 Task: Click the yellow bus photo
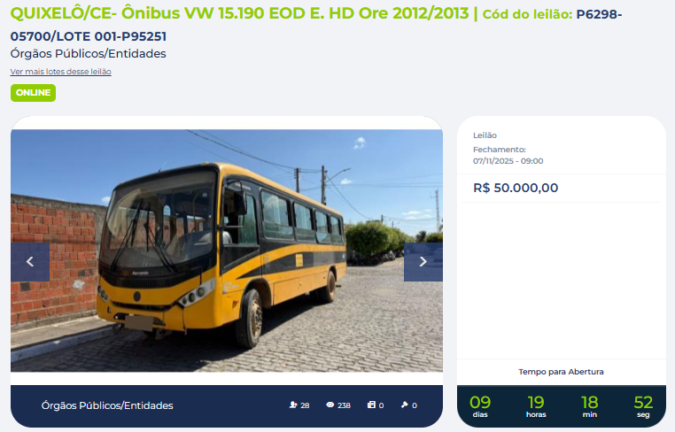click(227, 251)
